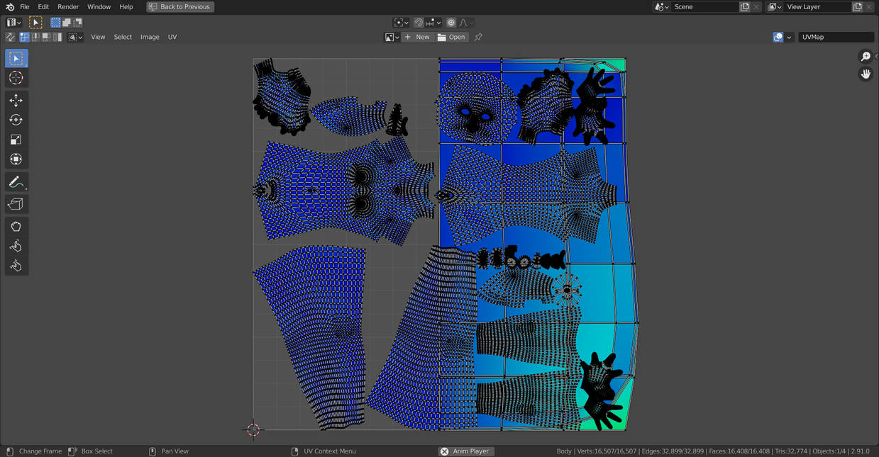Viewport: 879px width, 457px height.
Task: Toggle snapping magnet in header
Action: 419,23
